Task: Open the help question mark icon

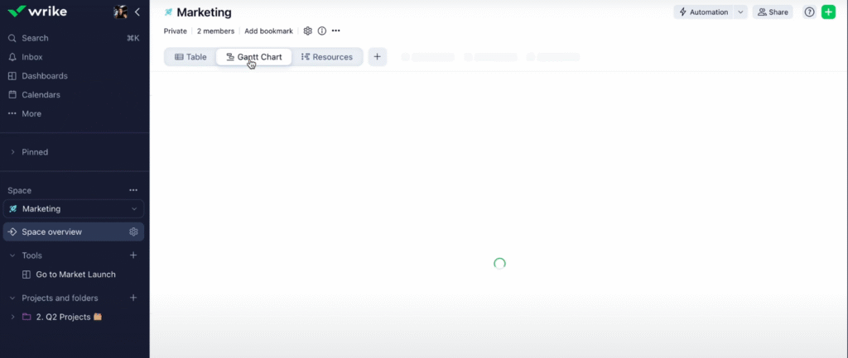Action: (x=809, y=12)
